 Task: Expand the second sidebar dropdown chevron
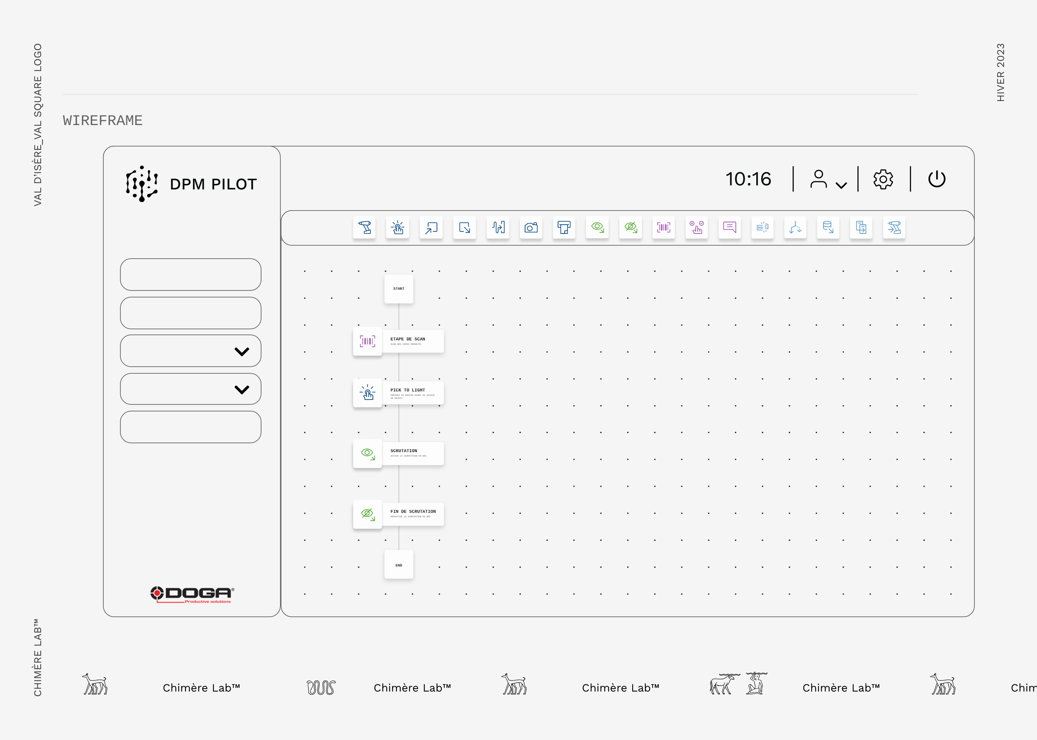point(242,389)
